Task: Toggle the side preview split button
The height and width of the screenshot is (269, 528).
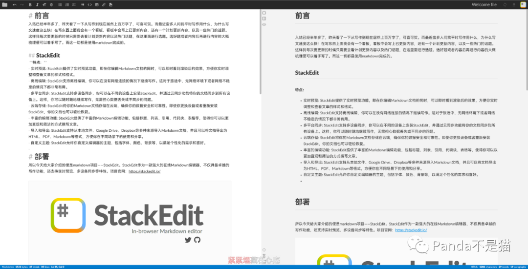Action: (x=264, y=18)
